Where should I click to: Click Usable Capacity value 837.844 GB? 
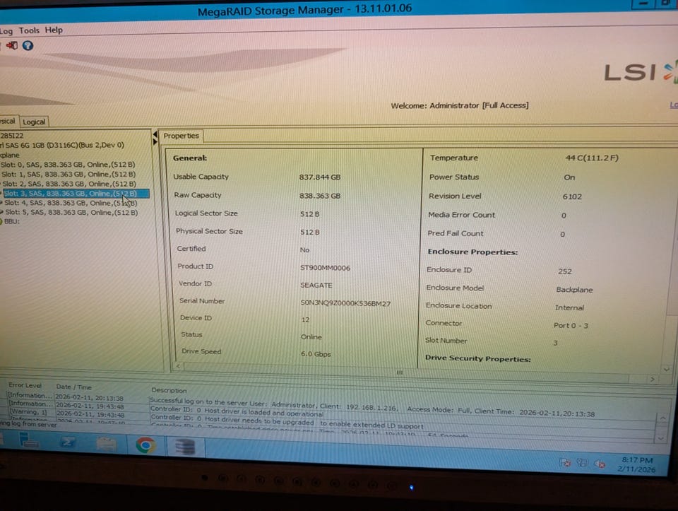pyautogui.click(x=320, y=177)
